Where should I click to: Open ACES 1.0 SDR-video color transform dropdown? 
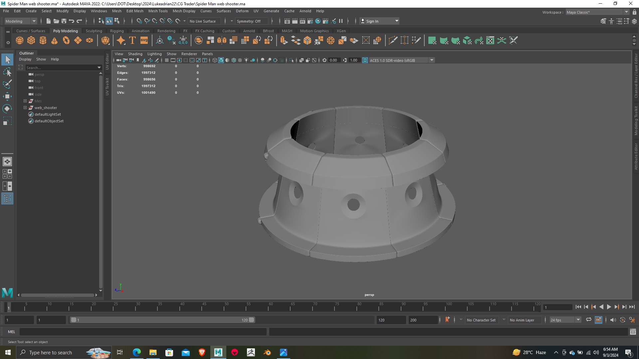[401, 60]
